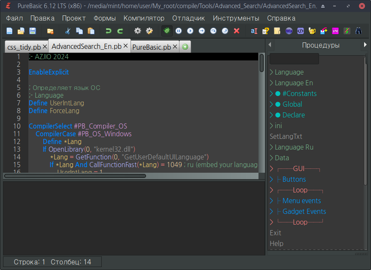Screen dimensions: 371x270
Task: Switch side panel with the right arrow
Action: [x=365, y=45]
